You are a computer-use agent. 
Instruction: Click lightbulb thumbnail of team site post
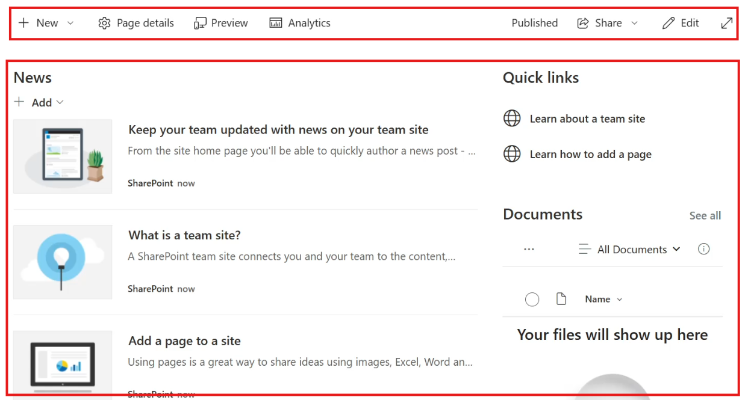63,262
